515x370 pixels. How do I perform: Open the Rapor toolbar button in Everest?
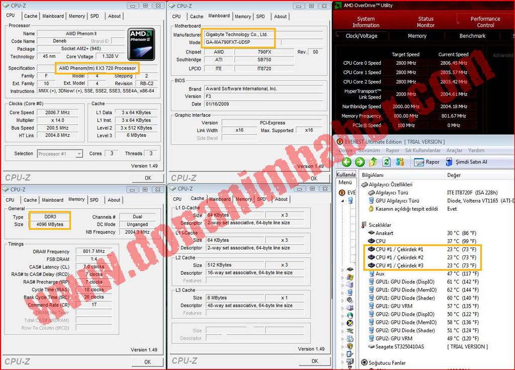point(426,162)
